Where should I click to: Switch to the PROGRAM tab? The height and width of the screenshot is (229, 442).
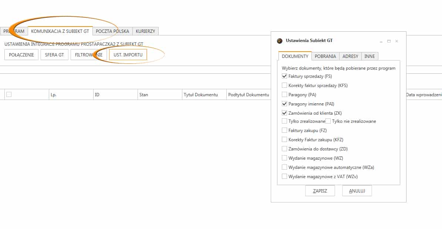pyautogui.click(x=14, y=31)
